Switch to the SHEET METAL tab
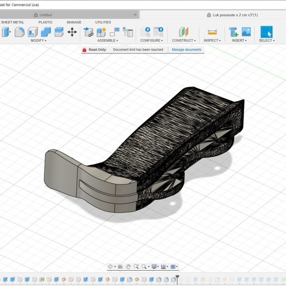 pos(12,22)
